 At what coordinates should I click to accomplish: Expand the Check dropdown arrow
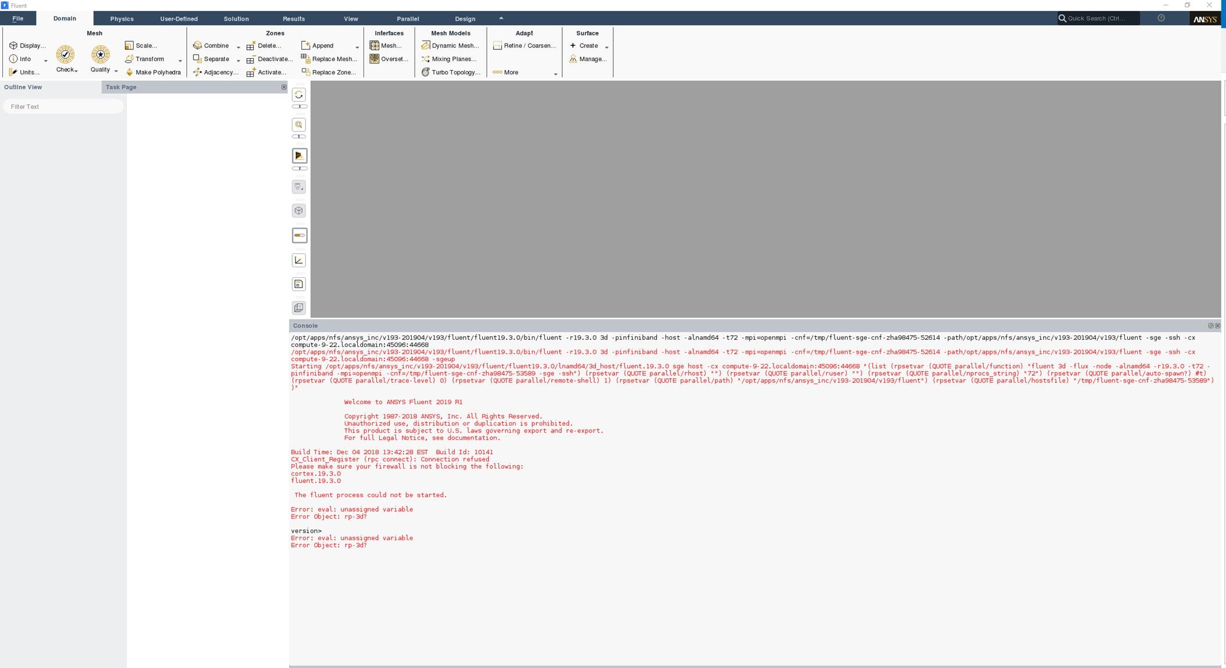pos(76,71)
